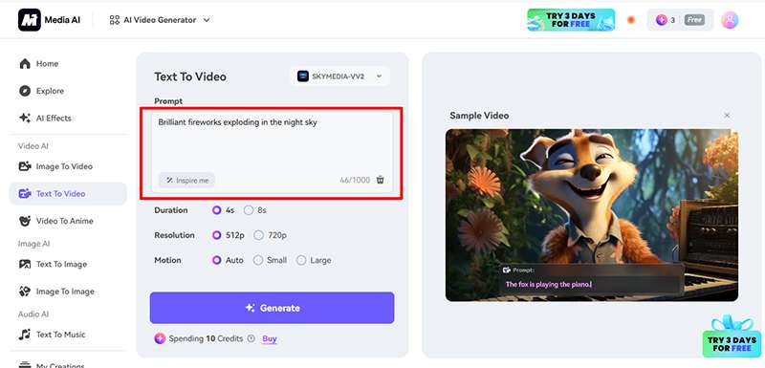Open the user profile avatar
The image size is (765, 368).
[x=730, y=20]
